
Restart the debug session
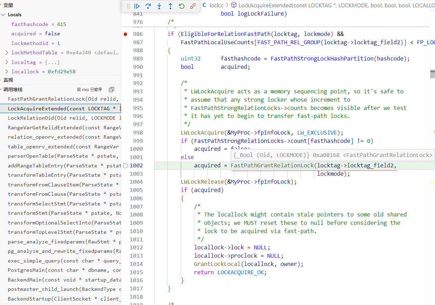tap(182, 6)
